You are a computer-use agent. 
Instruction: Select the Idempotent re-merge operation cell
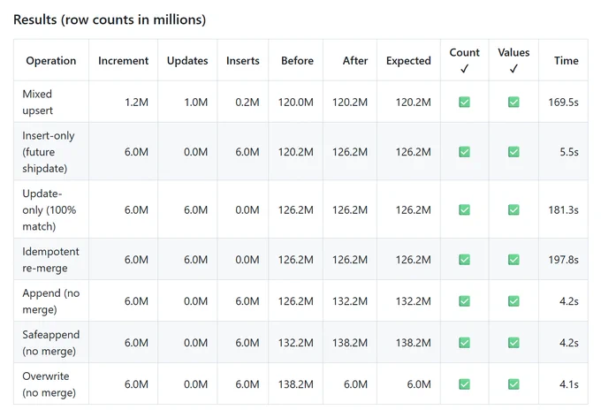(51, 260)
